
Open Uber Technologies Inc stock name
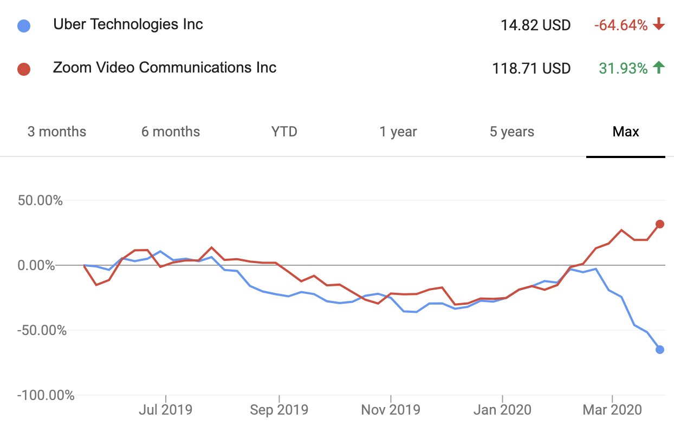pyautogui.click(x=128, y=24)
